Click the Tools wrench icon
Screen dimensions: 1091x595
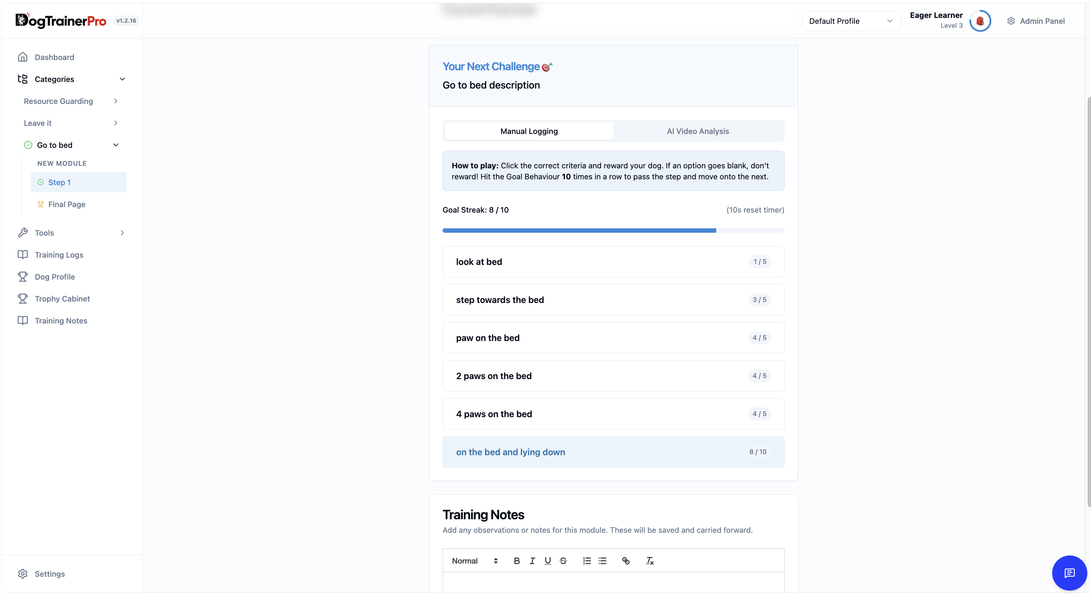pos(23,233)
